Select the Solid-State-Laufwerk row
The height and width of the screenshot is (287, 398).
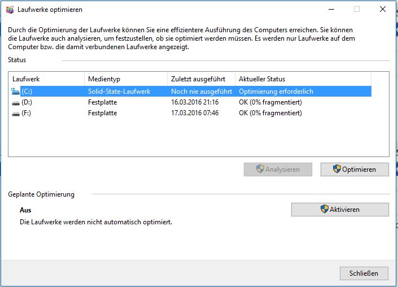(191, 92)
